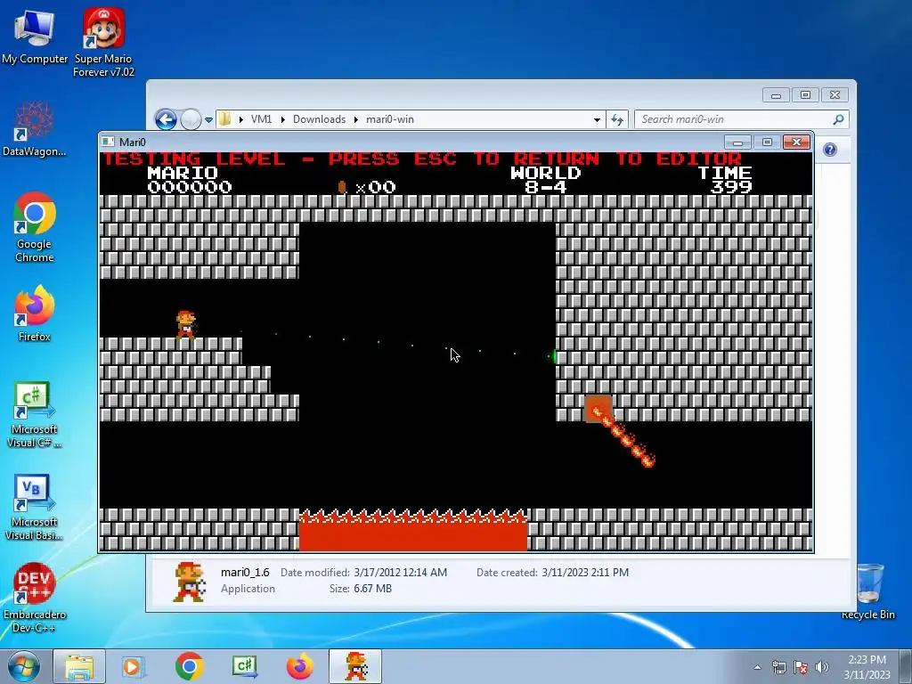Click Mario character in the game
The image size is (912, 684).
point(185,324)
